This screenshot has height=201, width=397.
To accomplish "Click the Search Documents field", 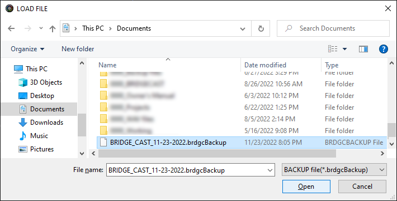I will [333, 28].
